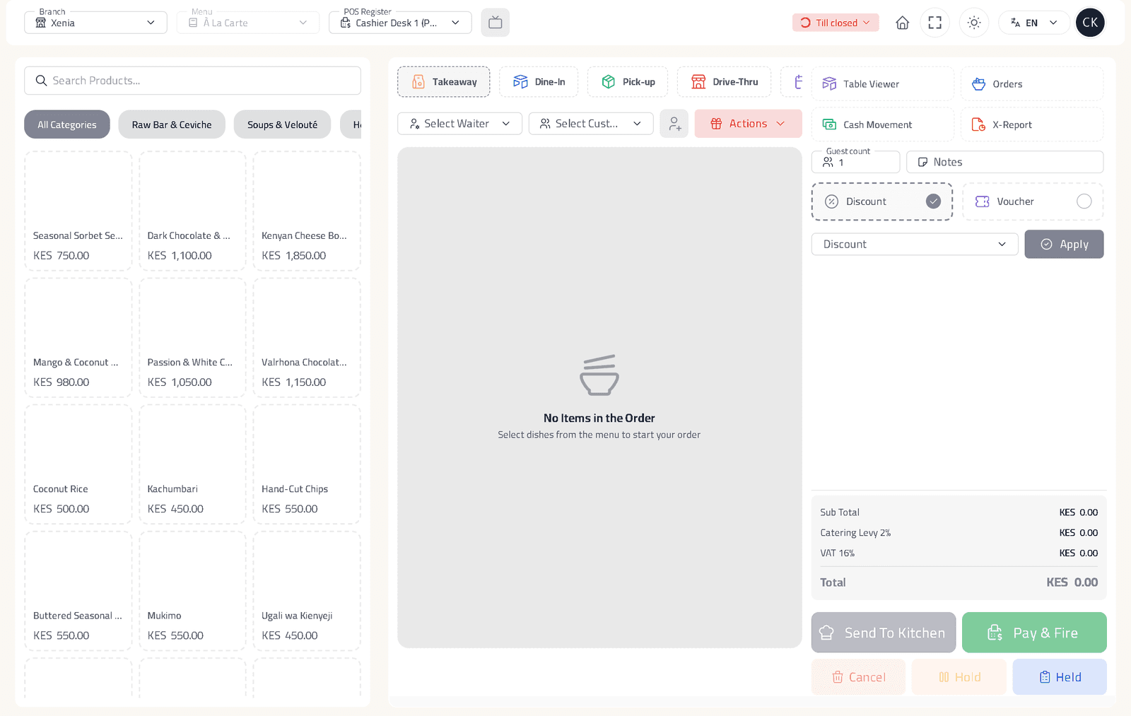Image resolution: width=1131 pixels, height=716 pixels.
Task: Select the Voucher radio option
Action: click(x=1084, y=201)
